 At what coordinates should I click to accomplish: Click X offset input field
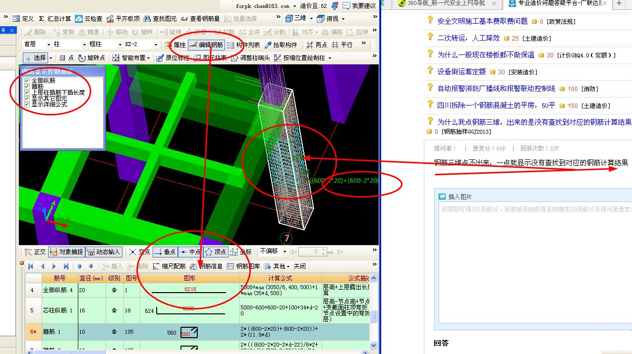(x=312, y=252)
